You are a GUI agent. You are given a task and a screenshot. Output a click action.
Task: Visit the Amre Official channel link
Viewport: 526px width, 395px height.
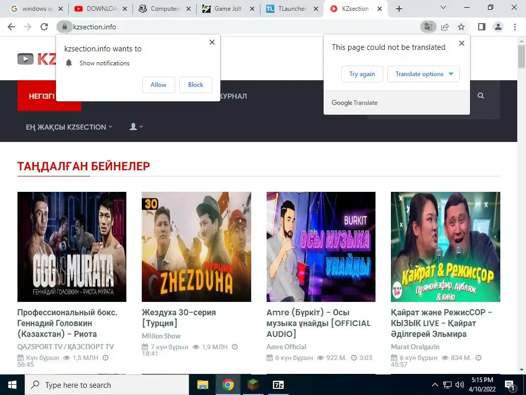pos(287,347)
